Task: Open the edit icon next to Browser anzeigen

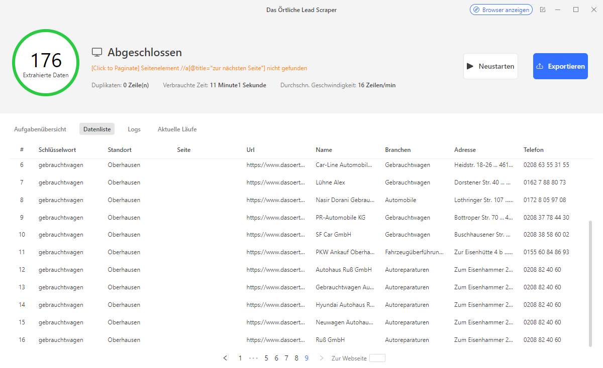Action: pyautogui.click(x=543, y=10)
